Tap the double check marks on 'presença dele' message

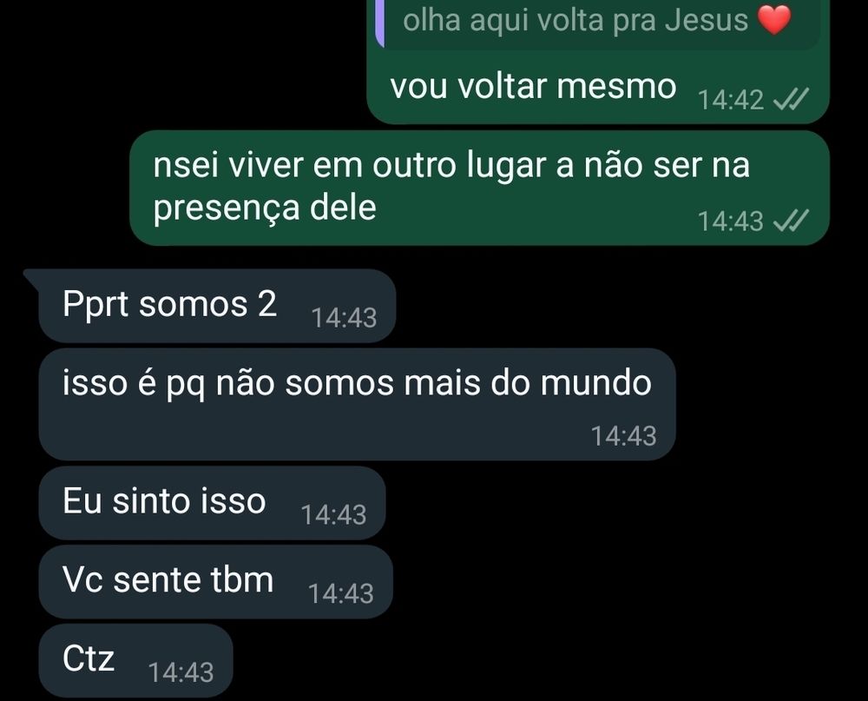[x=791, y=221]
